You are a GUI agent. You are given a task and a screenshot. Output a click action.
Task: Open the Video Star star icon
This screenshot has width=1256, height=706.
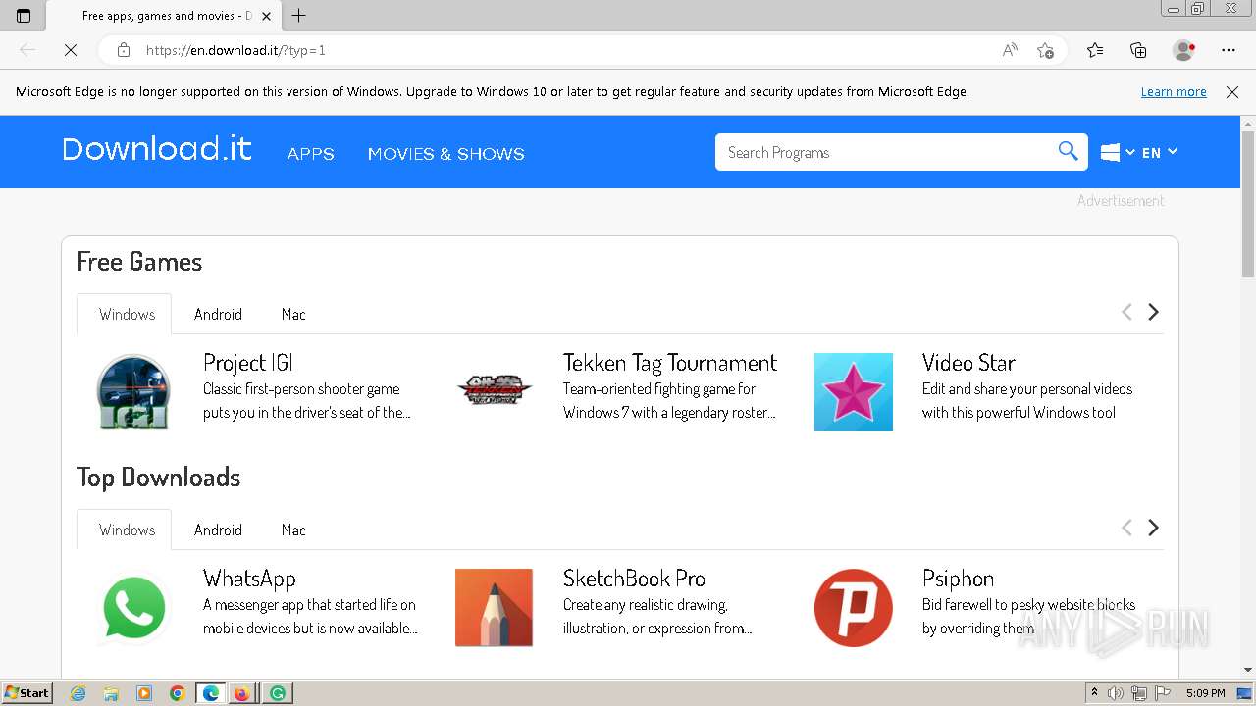coord(854,392)
